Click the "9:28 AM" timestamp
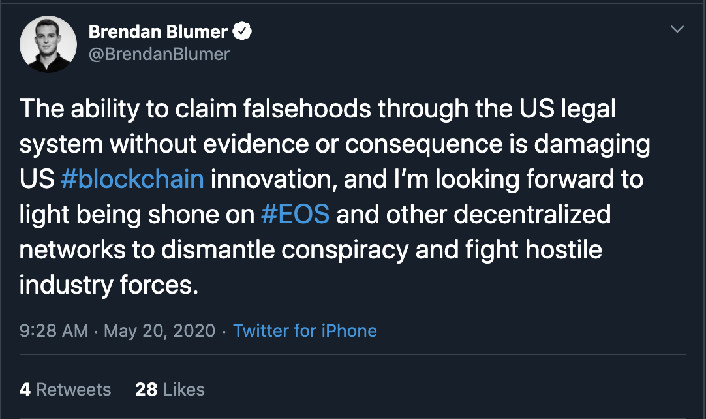This screenshot has height=419, width=706. 54,330
